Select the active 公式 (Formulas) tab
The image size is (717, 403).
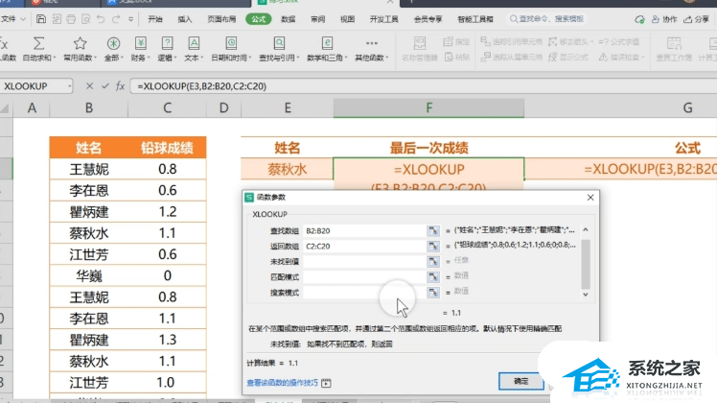tap(259, 19)
